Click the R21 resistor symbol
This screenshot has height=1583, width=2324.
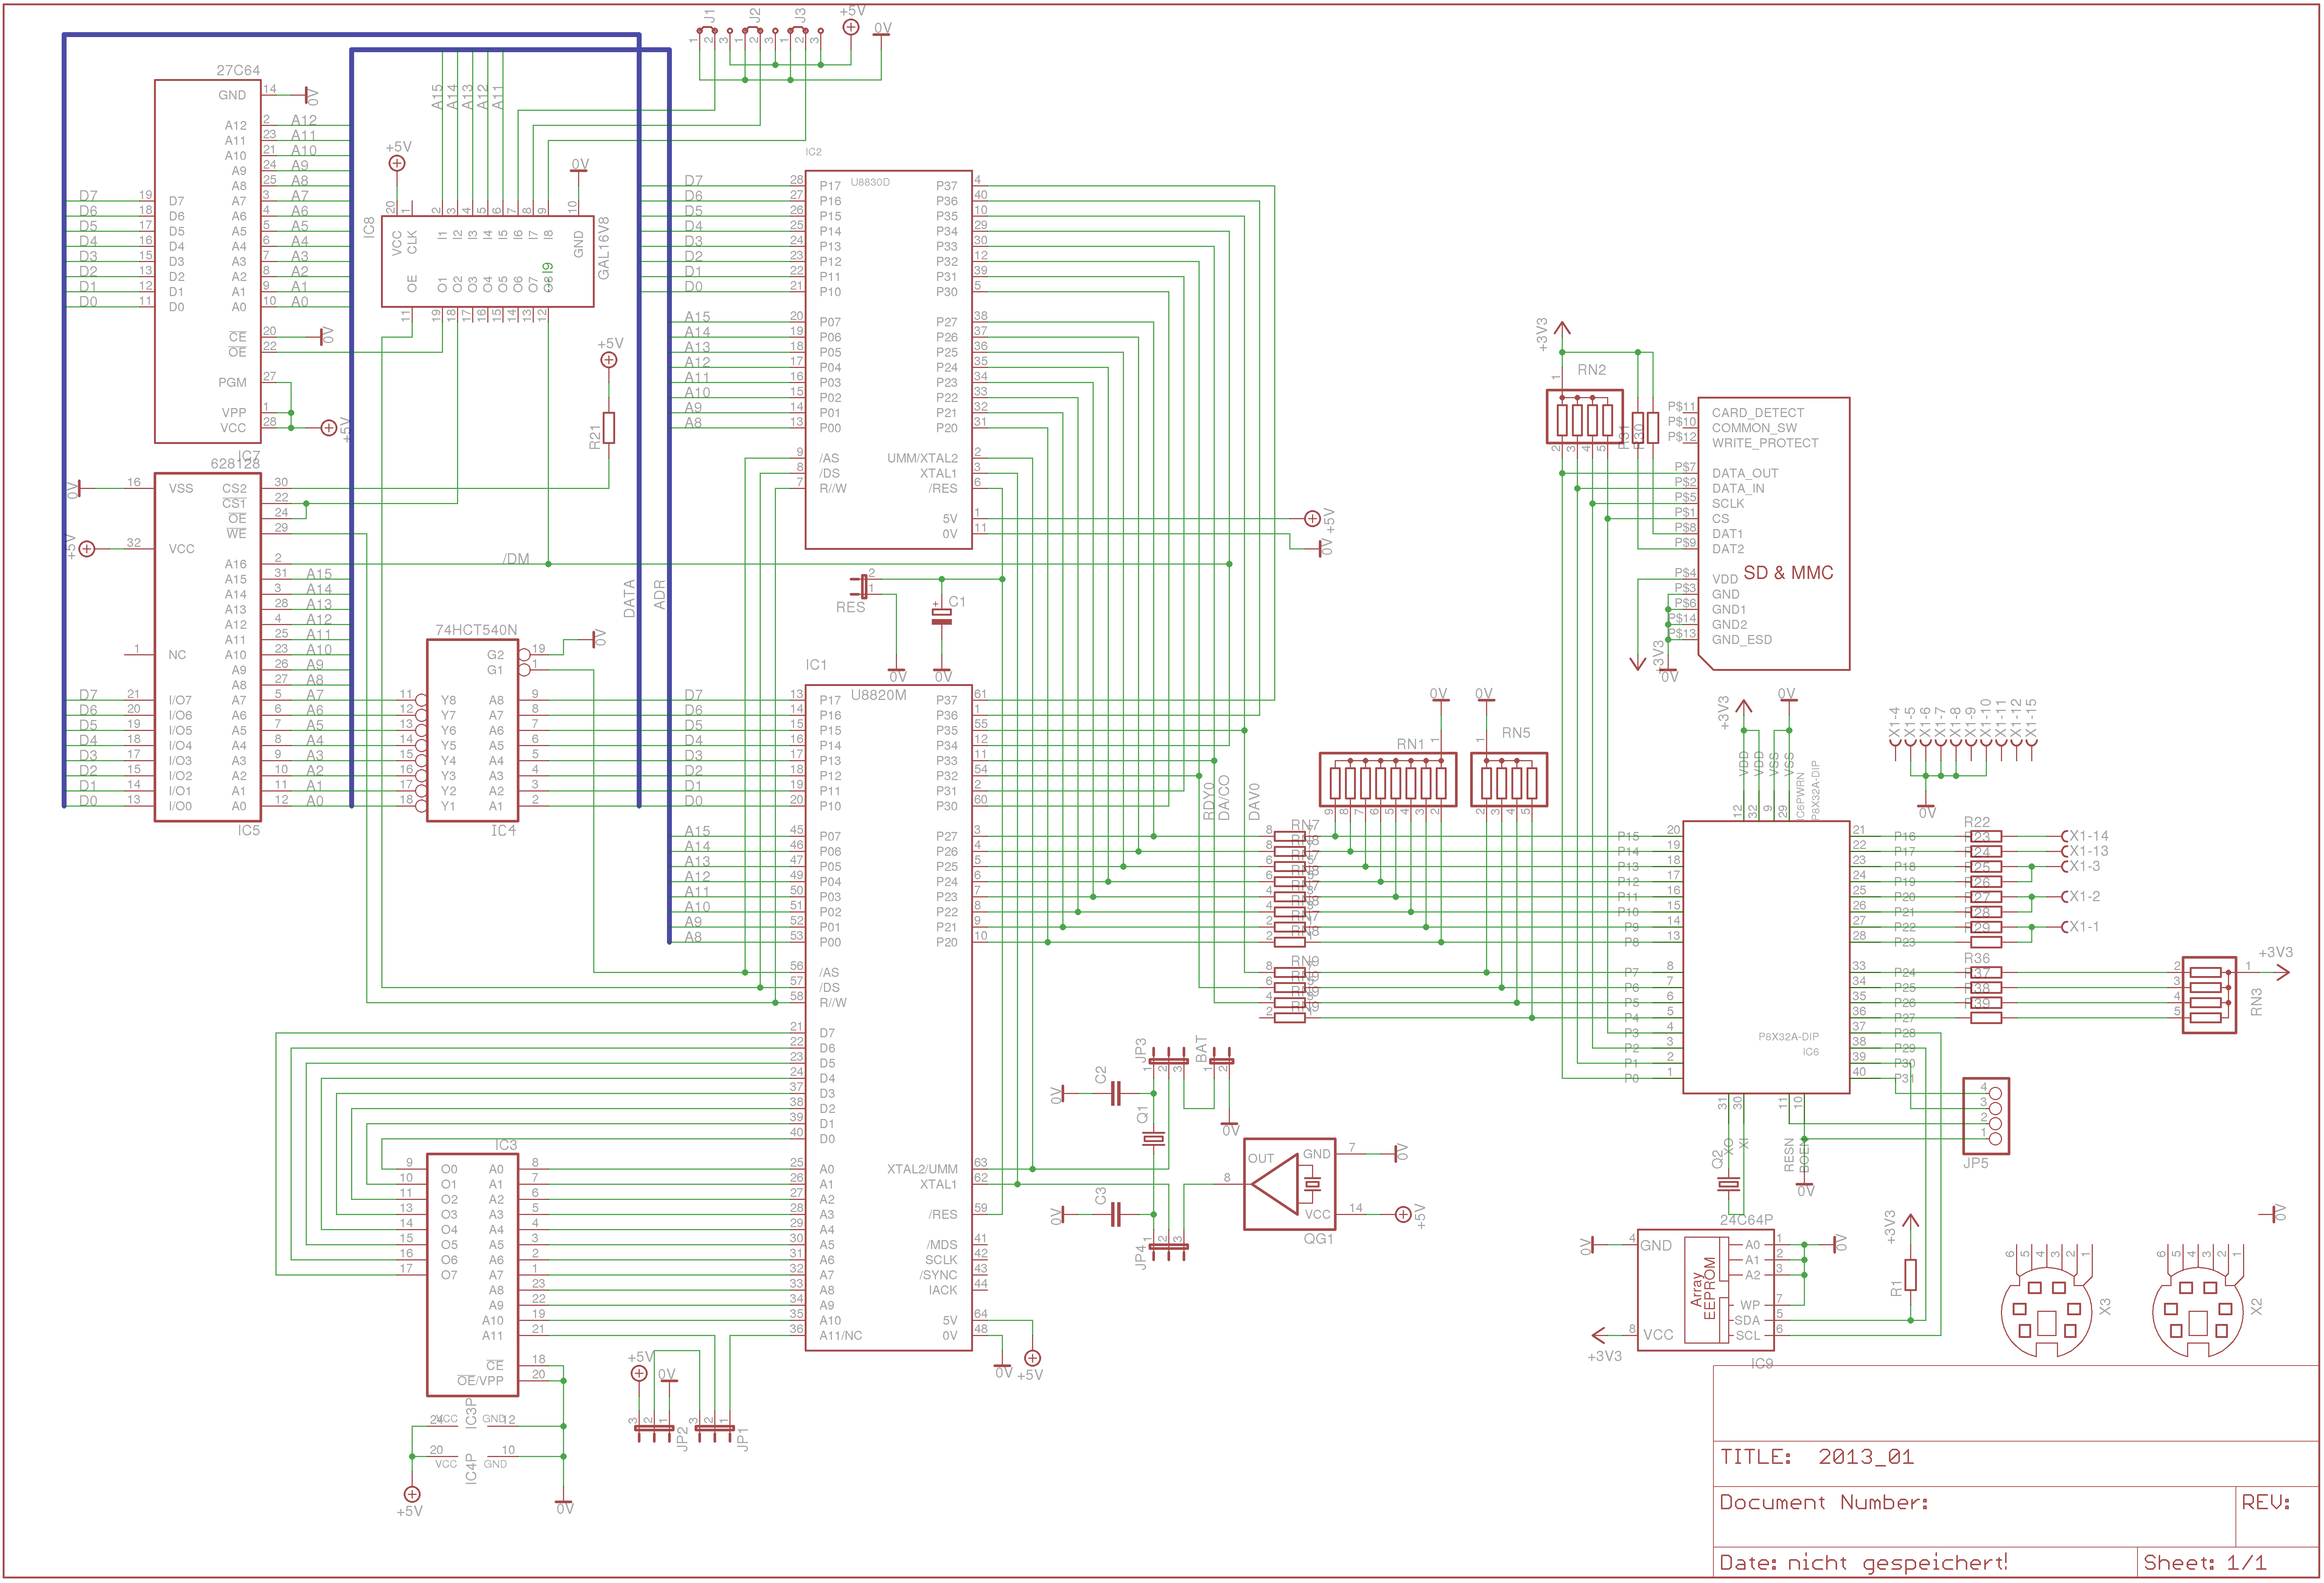(609, 428)
